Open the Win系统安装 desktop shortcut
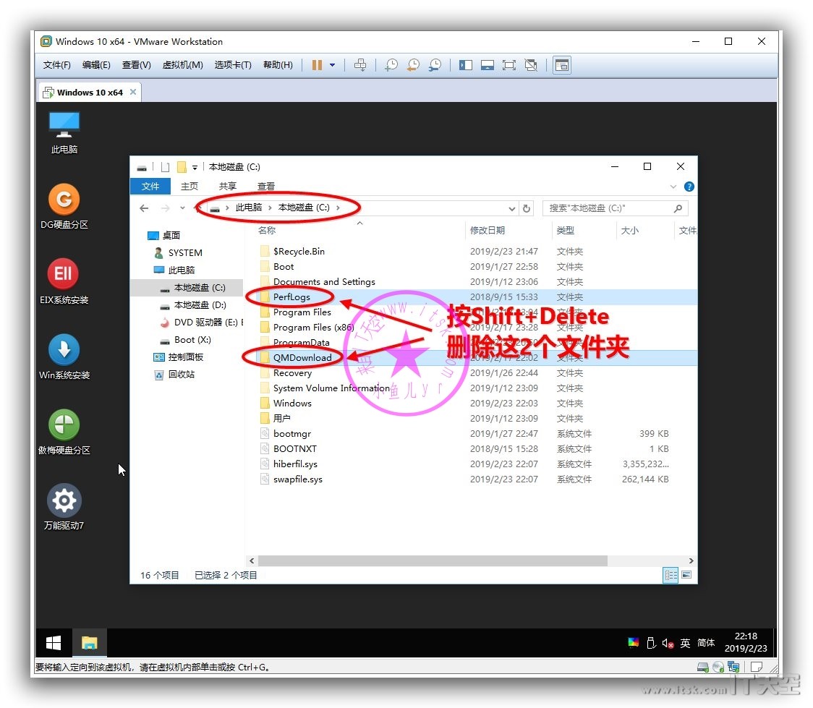The height and width of the screenshot is (708, 813). [64, 357]
